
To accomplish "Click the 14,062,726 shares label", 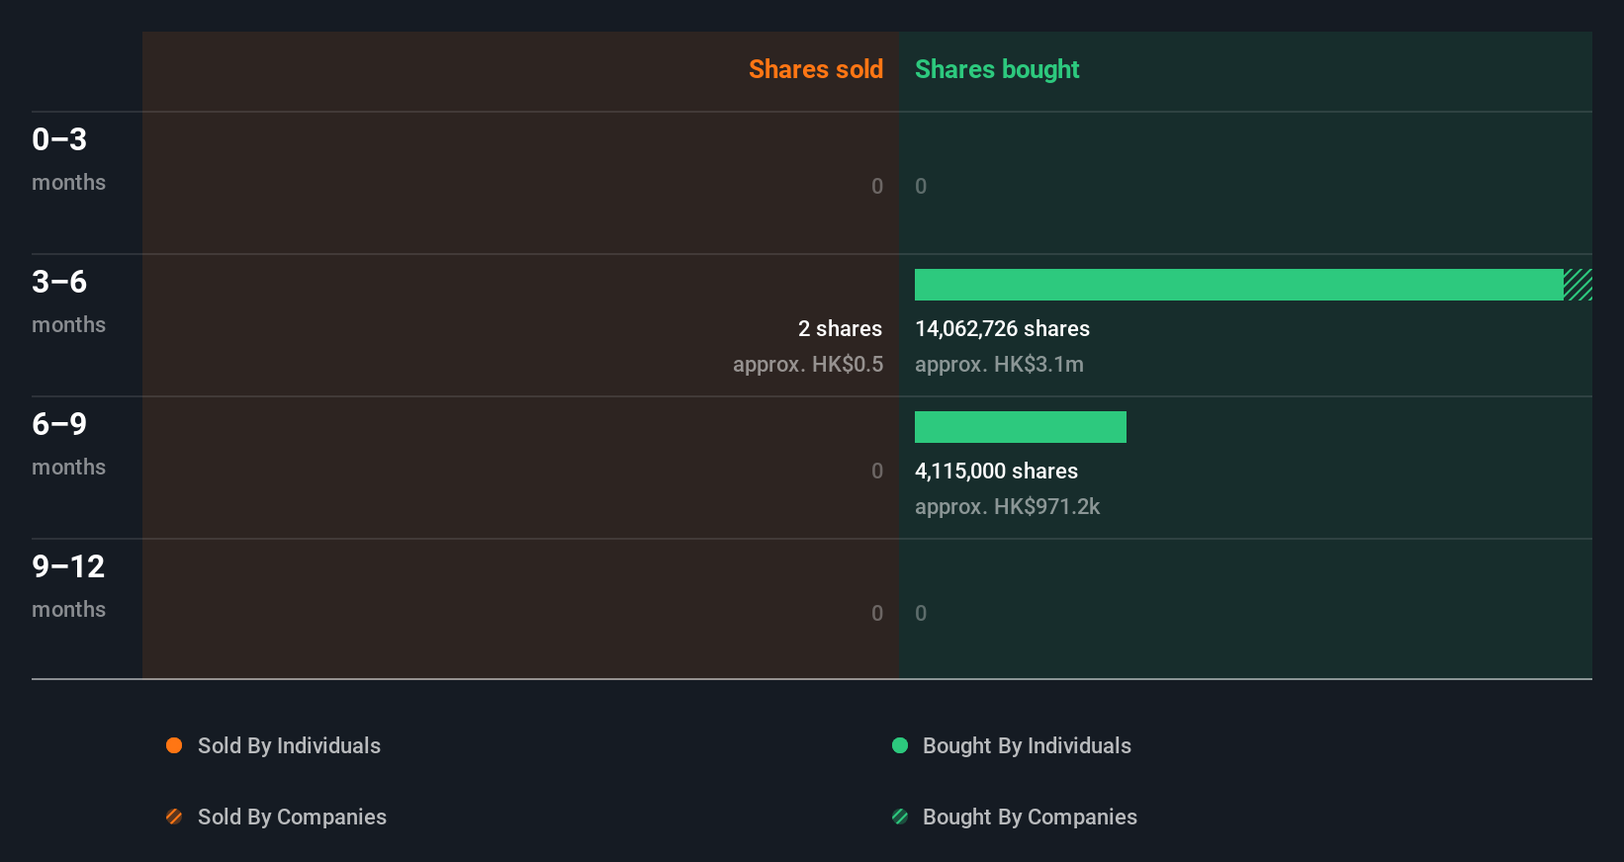I will coord(1002,328).
